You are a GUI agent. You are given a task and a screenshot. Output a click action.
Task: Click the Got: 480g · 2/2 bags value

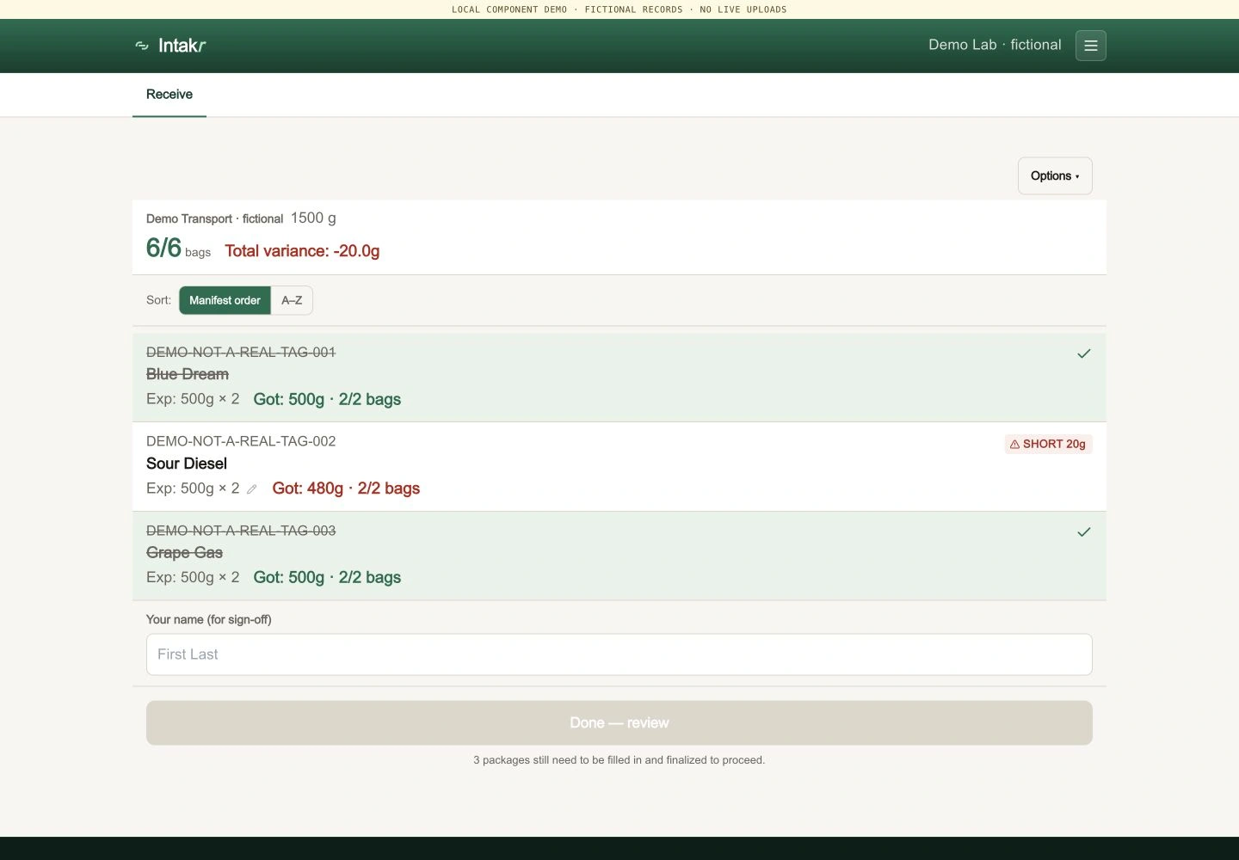346,488
